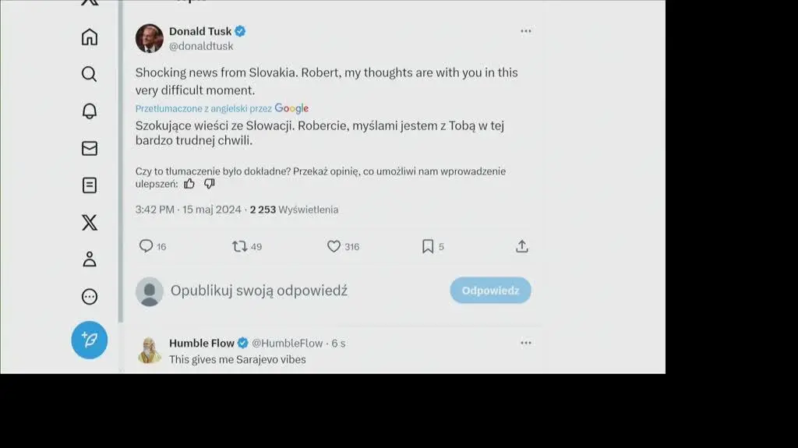Viewport: 798px width, 448px height.
Task: Open the Notifications bell icon
Action: [90, 111]
